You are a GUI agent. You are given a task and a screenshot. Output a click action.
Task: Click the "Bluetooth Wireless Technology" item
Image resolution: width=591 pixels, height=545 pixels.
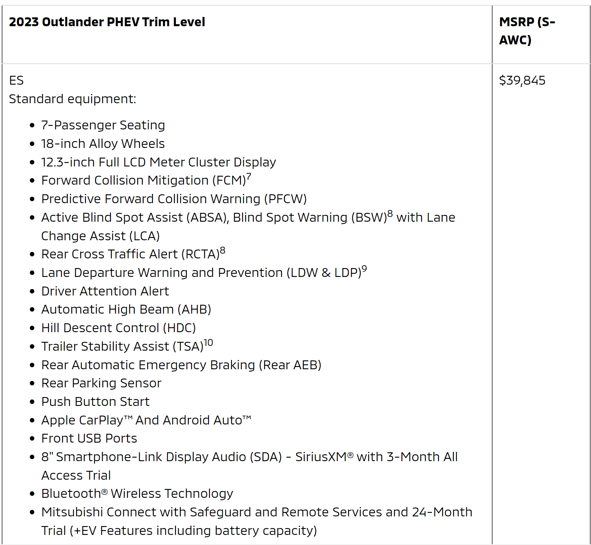click(x=137, y=494)
